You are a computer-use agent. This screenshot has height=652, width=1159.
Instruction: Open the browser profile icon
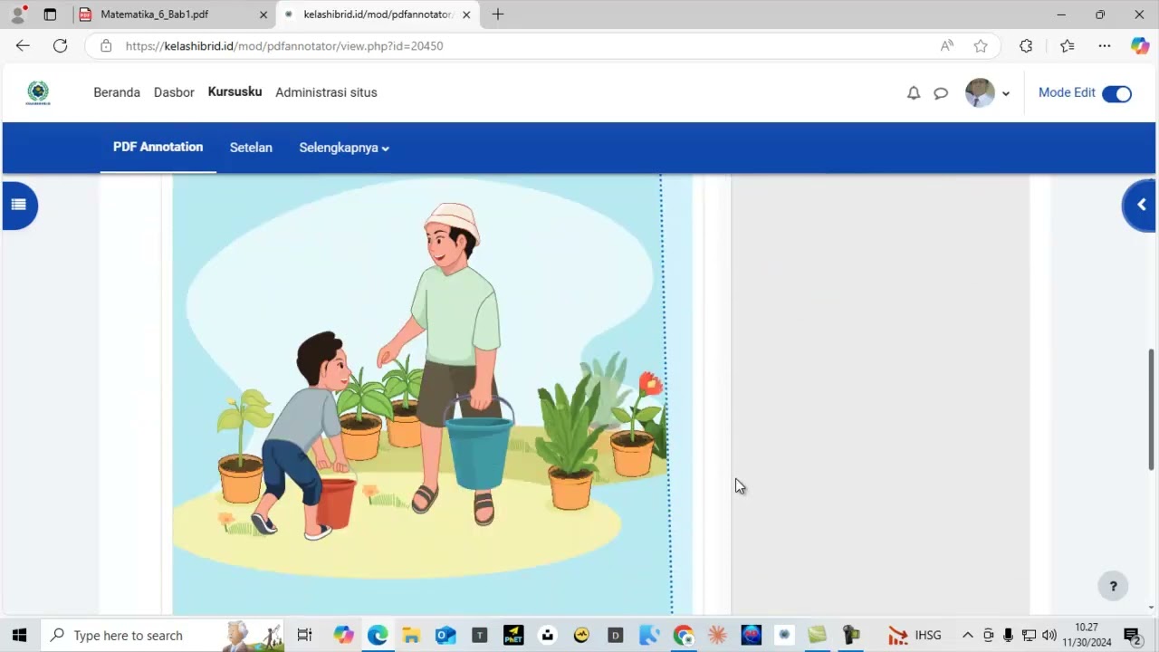[x=18, y=14]
